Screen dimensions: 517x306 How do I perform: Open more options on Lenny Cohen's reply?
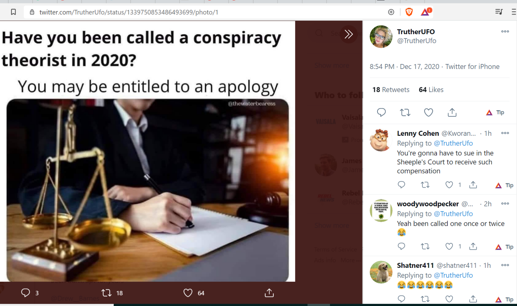505,133
